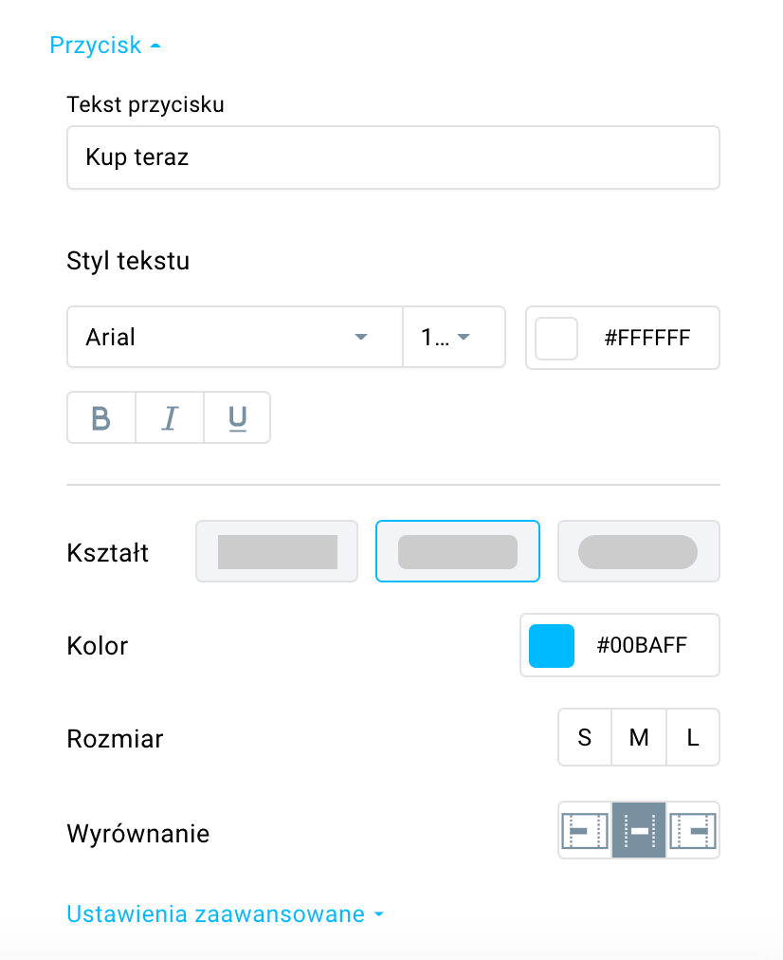Set button size to M

pyautogui.click(x=639, y=737)
